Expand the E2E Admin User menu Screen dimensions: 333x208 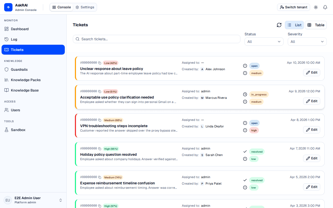coord(33,200)
